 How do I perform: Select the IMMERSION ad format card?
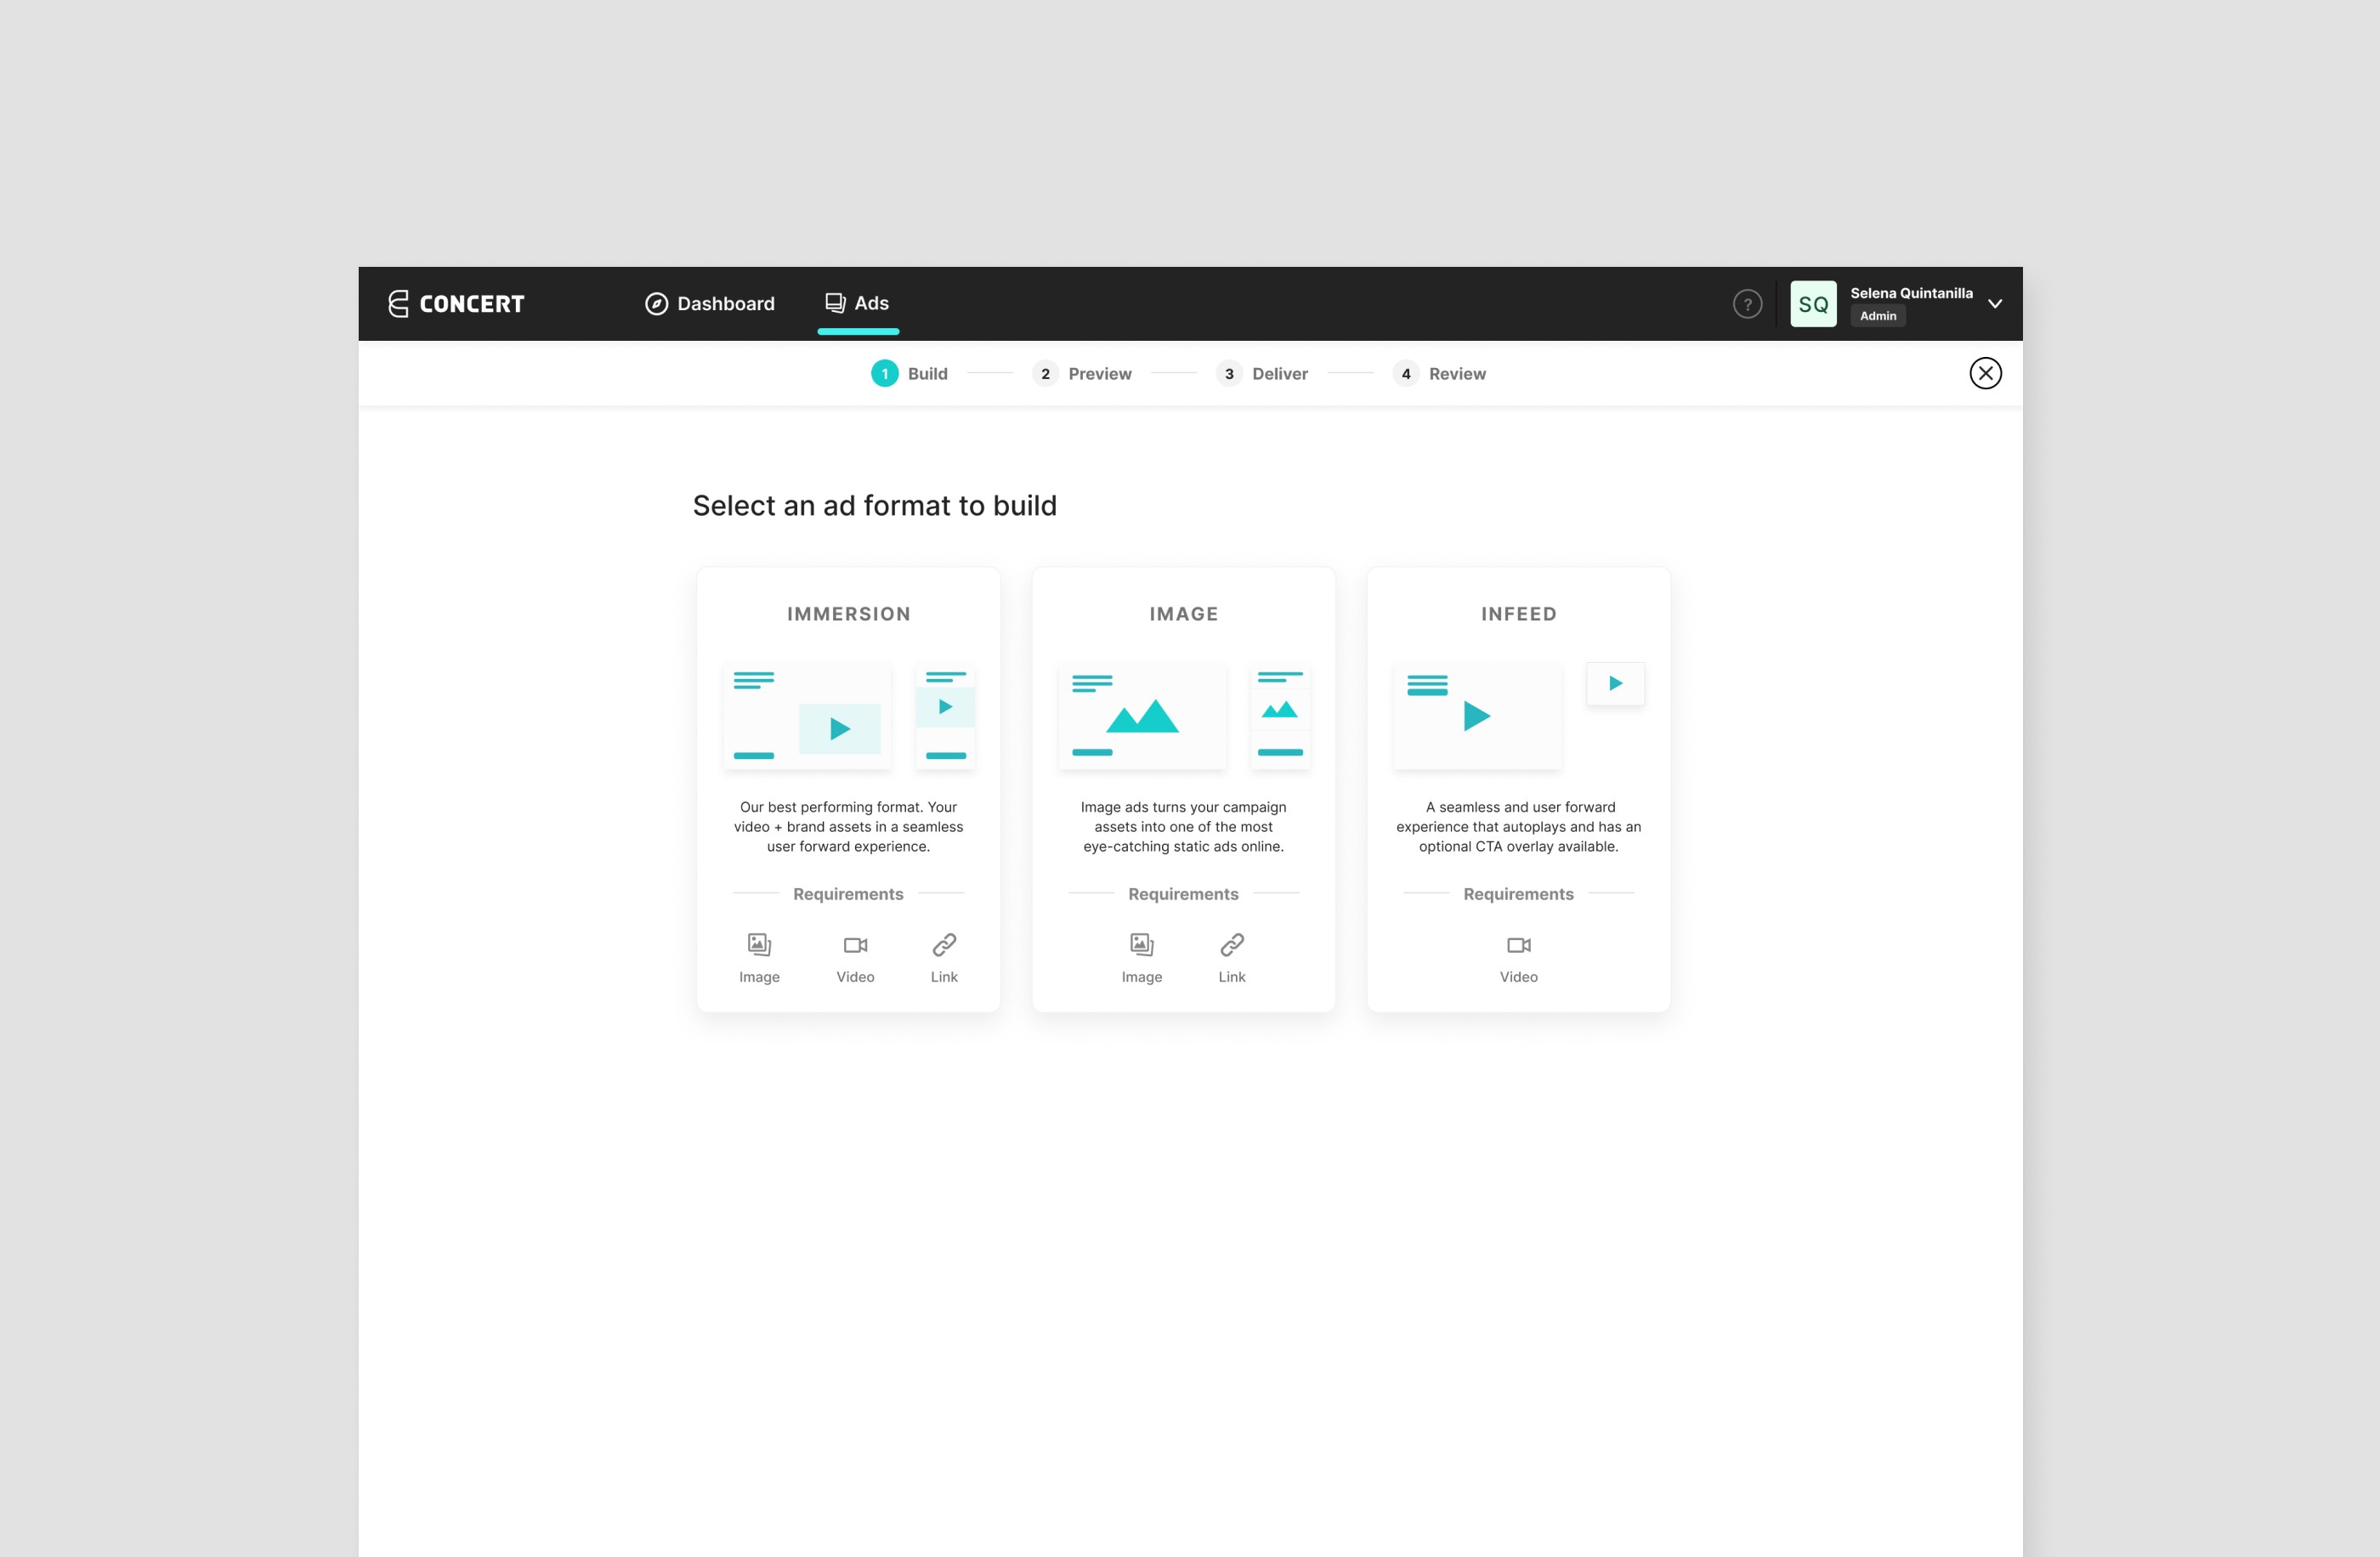click(x=848, y=789)
